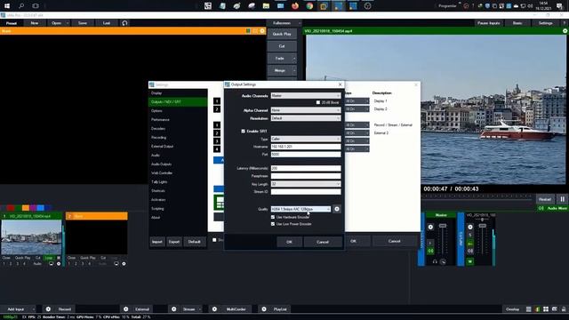The image size is (569, 320).
Task: Open Firefox from the Windows taskbar
Action: 295,6
